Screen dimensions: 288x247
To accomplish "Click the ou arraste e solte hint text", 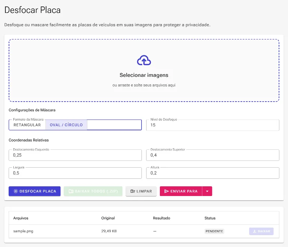I will click(x=144, y=85).
